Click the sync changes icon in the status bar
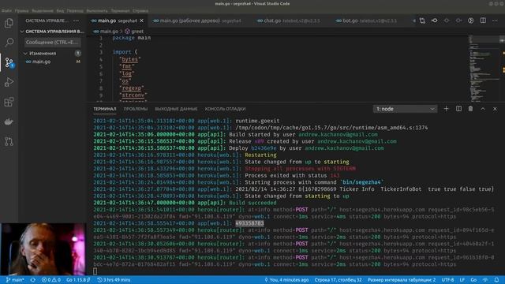This screenshot has width=505, height=284. coord(33,280)
